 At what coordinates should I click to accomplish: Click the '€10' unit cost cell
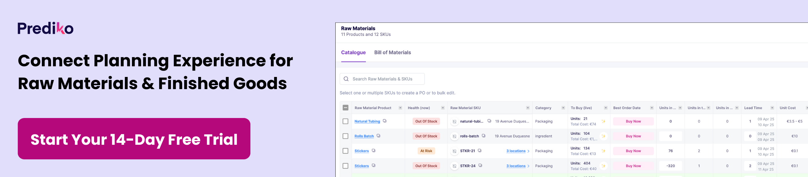click(794, 136)
